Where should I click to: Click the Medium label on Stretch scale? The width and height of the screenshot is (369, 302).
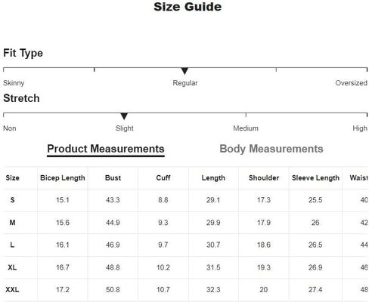246,128
